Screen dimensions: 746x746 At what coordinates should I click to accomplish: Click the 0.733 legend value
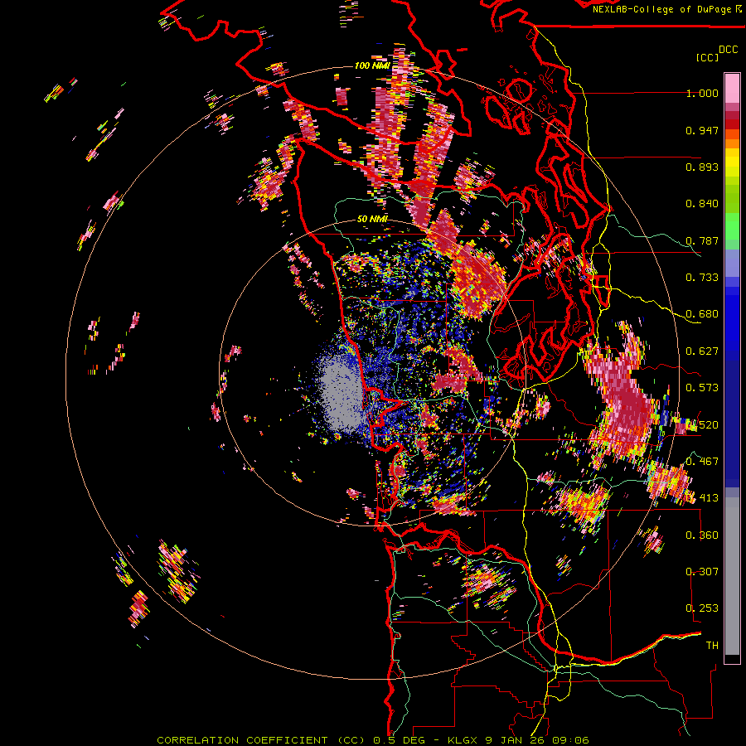pos(701,278)
